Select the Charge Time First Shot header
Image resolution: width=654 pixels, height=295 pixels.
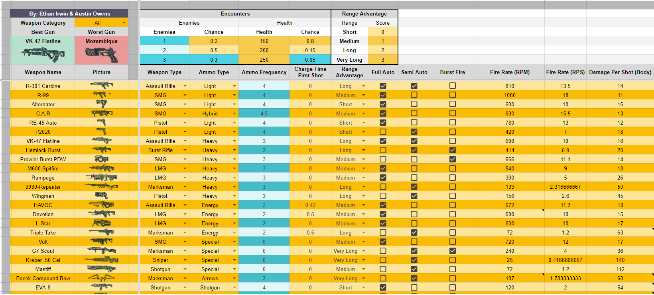click(x=310, y=72)
